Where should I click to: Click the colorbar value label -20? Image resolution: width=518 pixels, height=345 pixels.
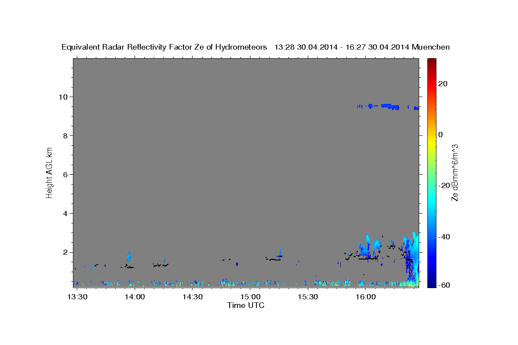[444, 185]
